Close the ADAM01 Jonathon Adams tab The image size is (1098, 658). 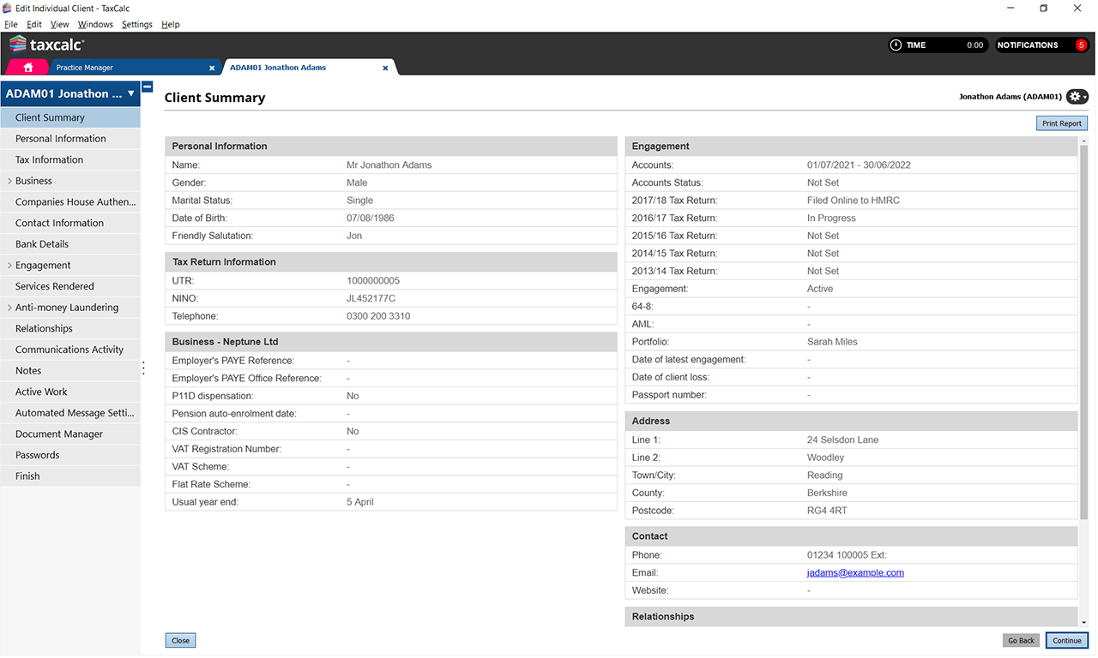click(x=385, y=68)
